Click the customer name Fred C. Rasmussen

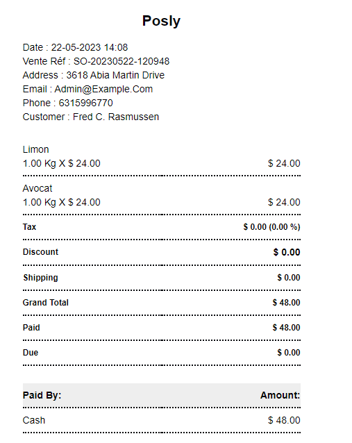pos(116,117)
